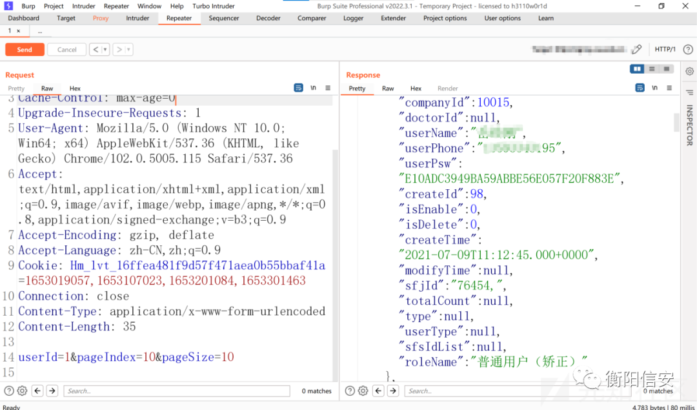Image resolution: width=697 pixels, height=410 pixels.
Task: Switch Response view to Hex
Action: [416, 88]
